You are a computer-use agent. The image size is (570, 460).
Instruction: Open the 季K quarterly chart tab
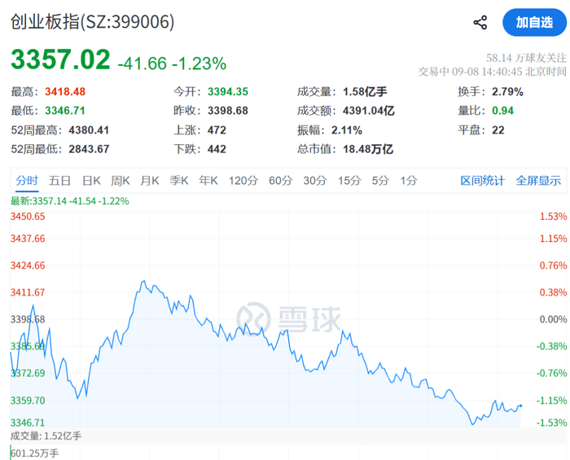pos(179,180)
